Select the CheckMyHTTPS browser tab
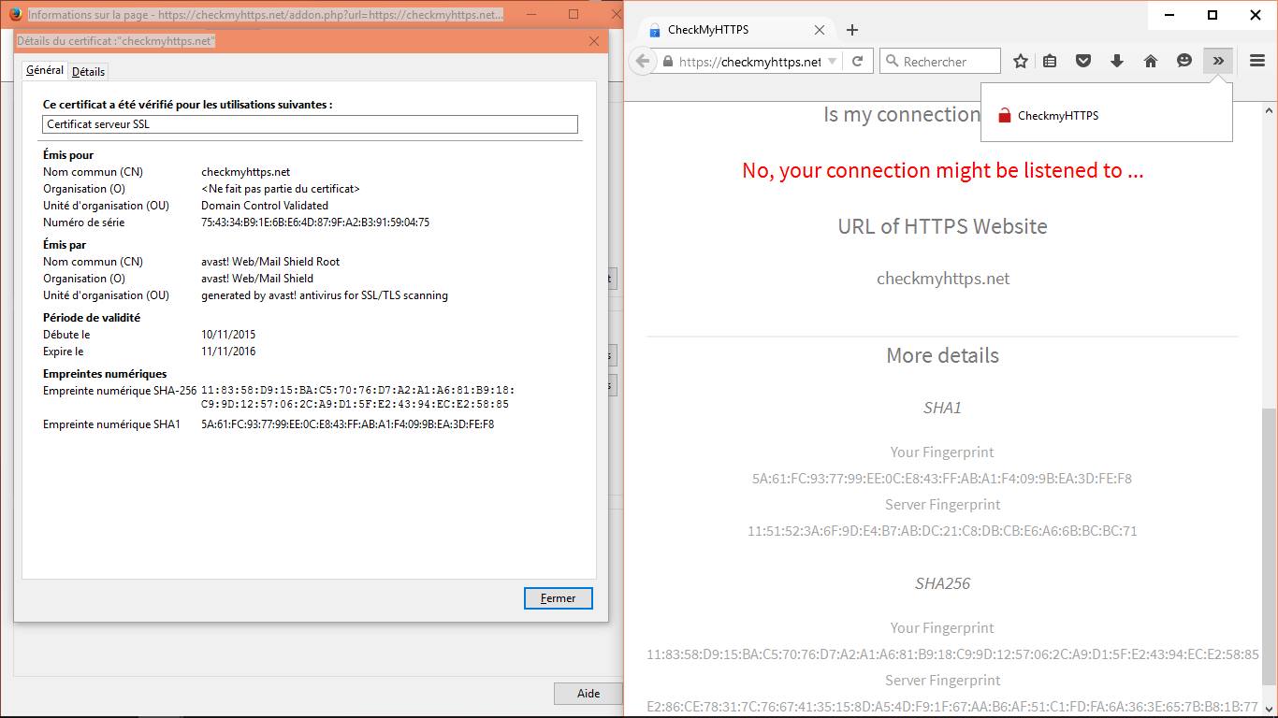 pyautogui.click(x=738, y=30)
